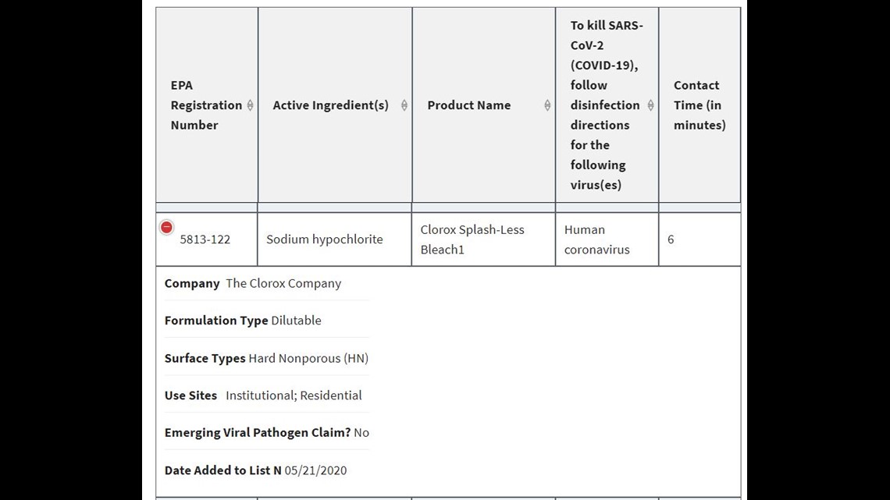Click the date 05/21/2020
The image size is (890, 500).
(315, 470)
